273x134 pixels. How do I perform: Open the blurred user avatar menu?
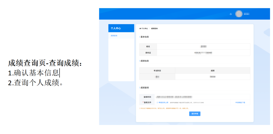[x=239, y=14]
